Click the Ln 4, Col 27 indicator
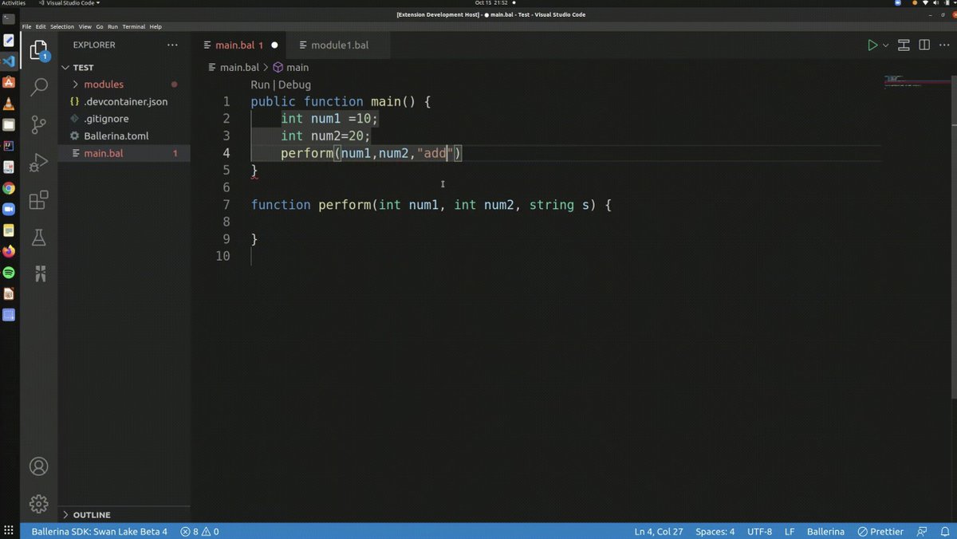Image resolution: width=957 pixels, height=539 pixels. (659, 531)
